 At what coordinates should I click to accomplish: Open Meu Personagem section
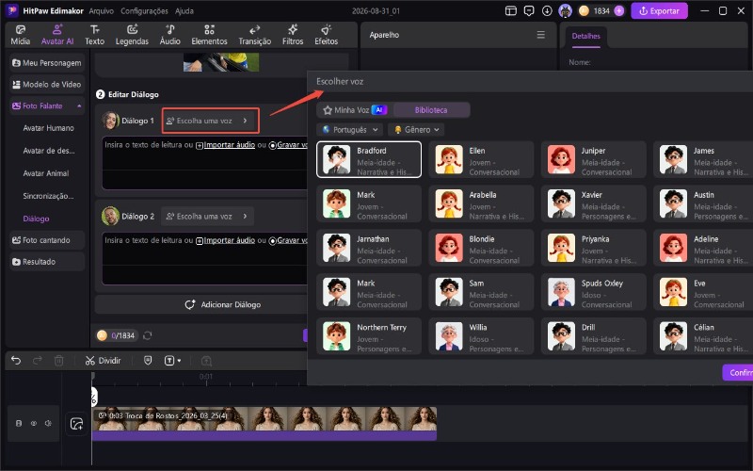coord(46,63)
